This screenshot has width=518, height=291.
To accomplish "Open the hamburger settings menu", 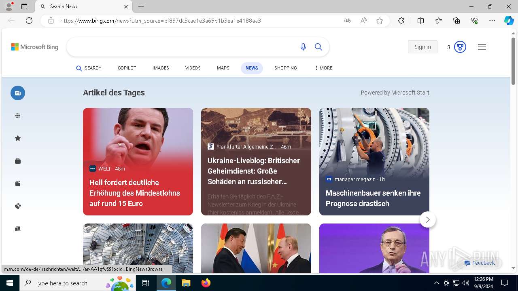I will (x=482, y=47).
